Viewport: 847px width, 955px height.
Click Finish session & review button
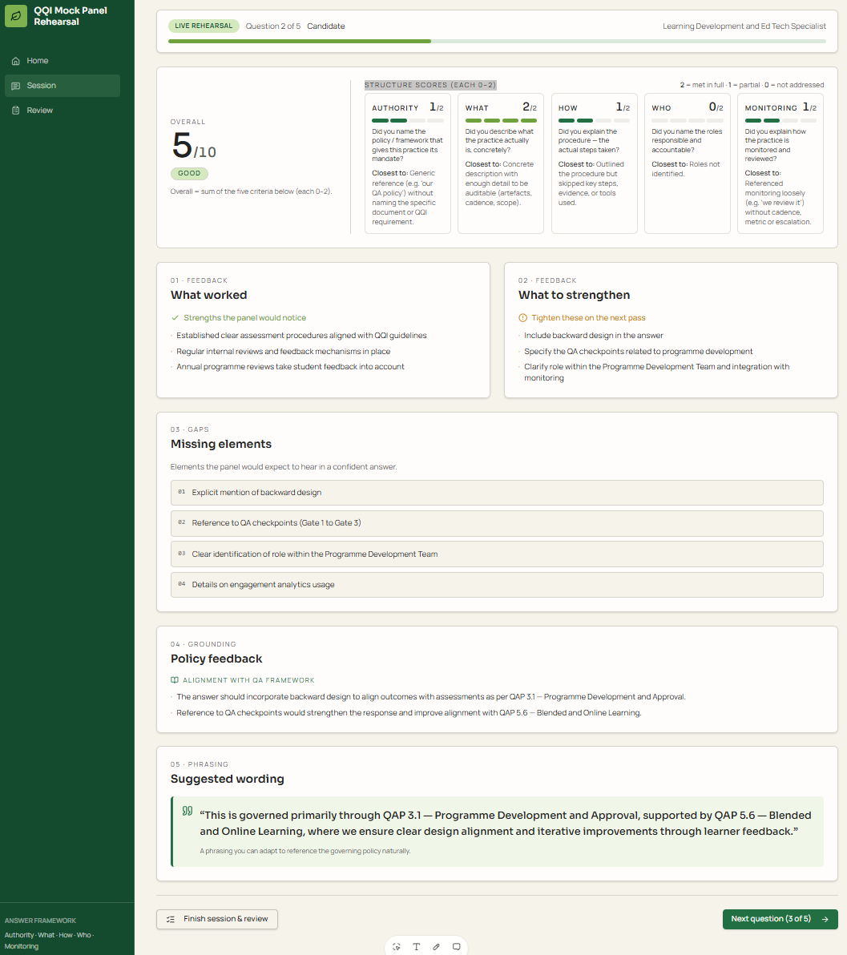tap(217, 919)
